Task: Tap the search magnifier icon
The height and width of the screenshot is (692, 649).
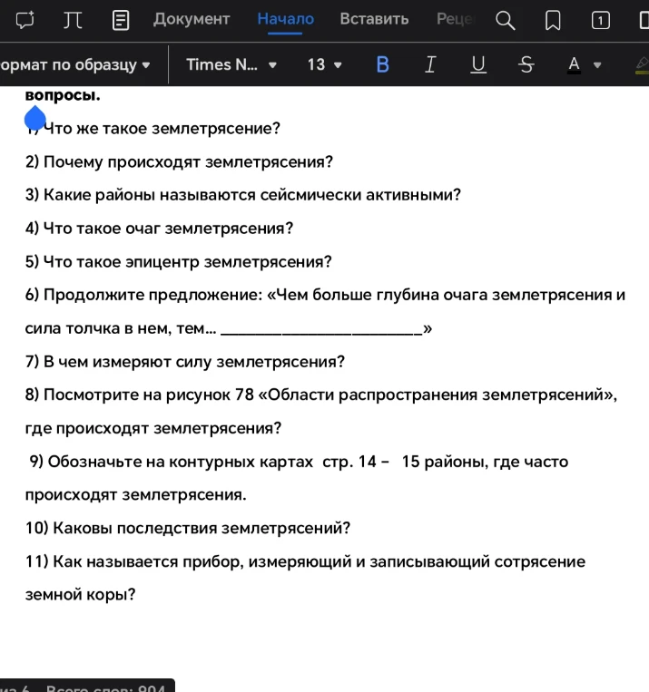Action: 505,20
